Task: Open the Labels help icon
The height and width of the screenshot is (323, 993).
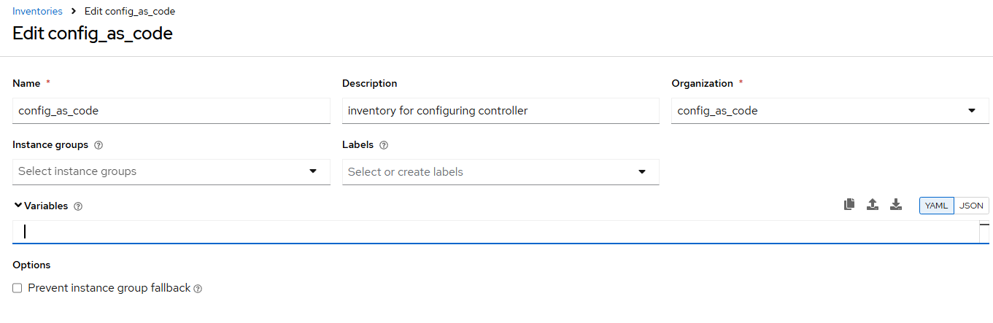Action: (384, 145)
